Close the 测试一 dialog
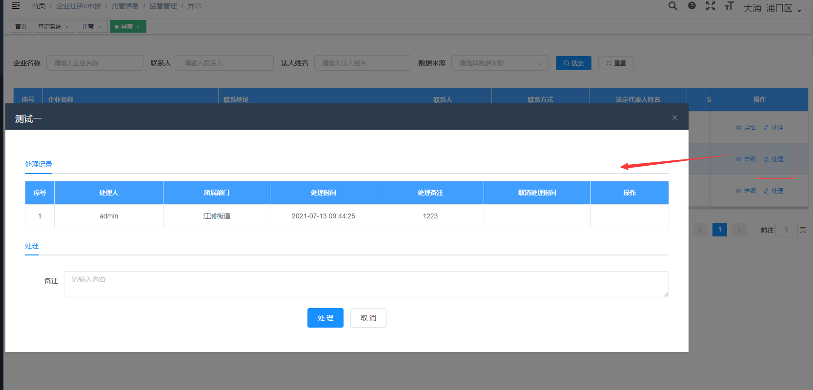 pos(675,117)
